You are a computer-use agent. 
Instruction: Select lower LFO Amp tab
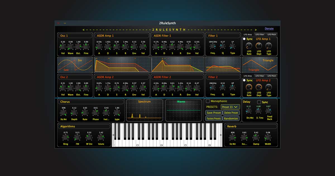tap(248, 76)
